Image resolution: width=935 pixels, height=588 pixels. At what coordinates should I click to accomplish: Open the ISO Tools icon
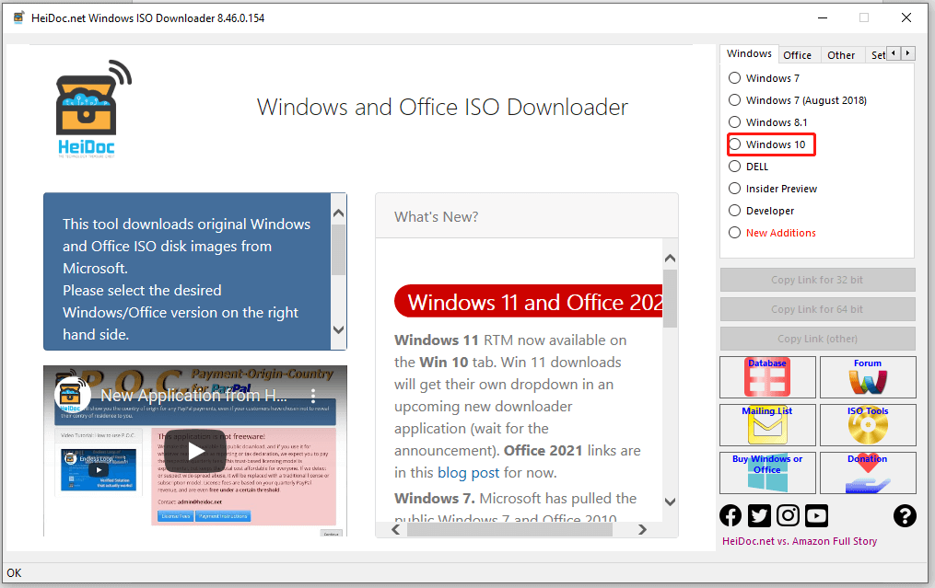[867, 424]
